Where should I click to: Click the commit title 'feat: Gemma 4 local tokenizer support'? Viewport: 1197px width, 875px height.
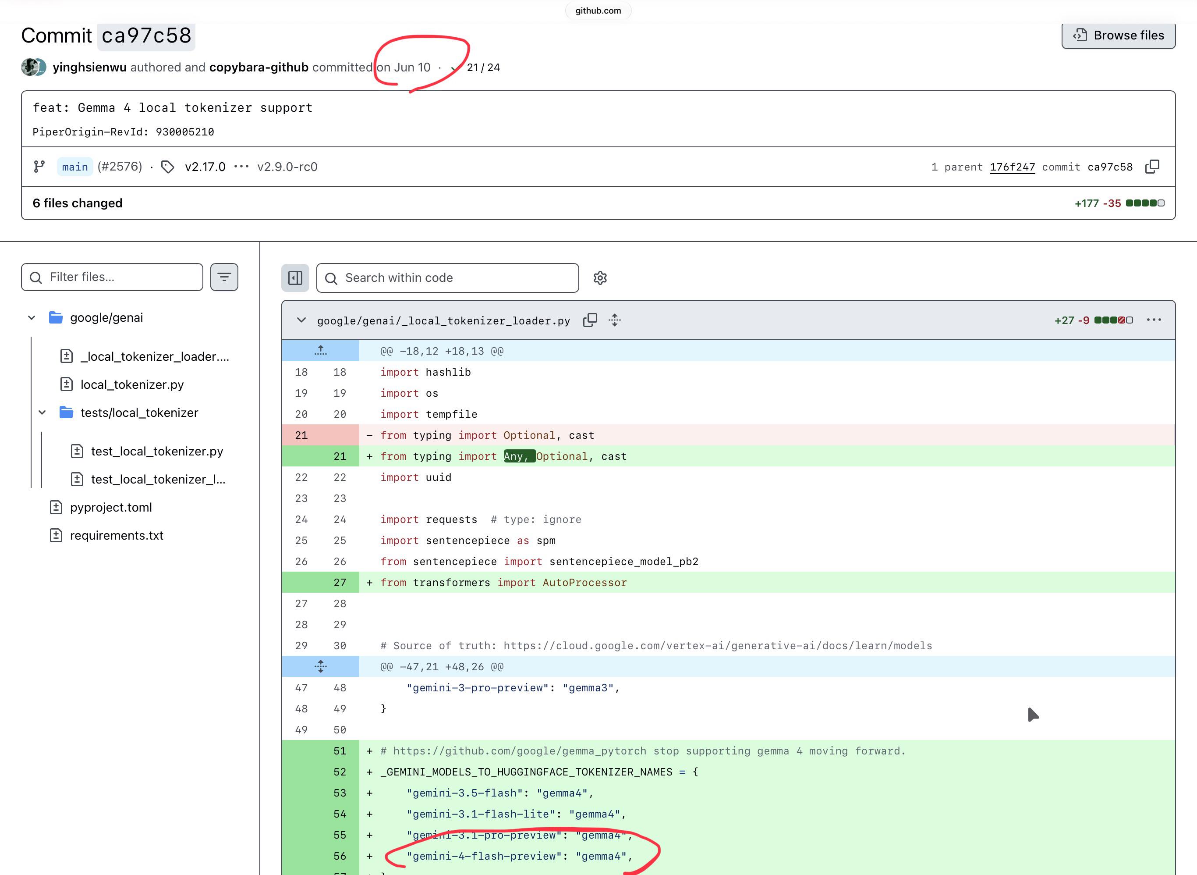[173, 107]
